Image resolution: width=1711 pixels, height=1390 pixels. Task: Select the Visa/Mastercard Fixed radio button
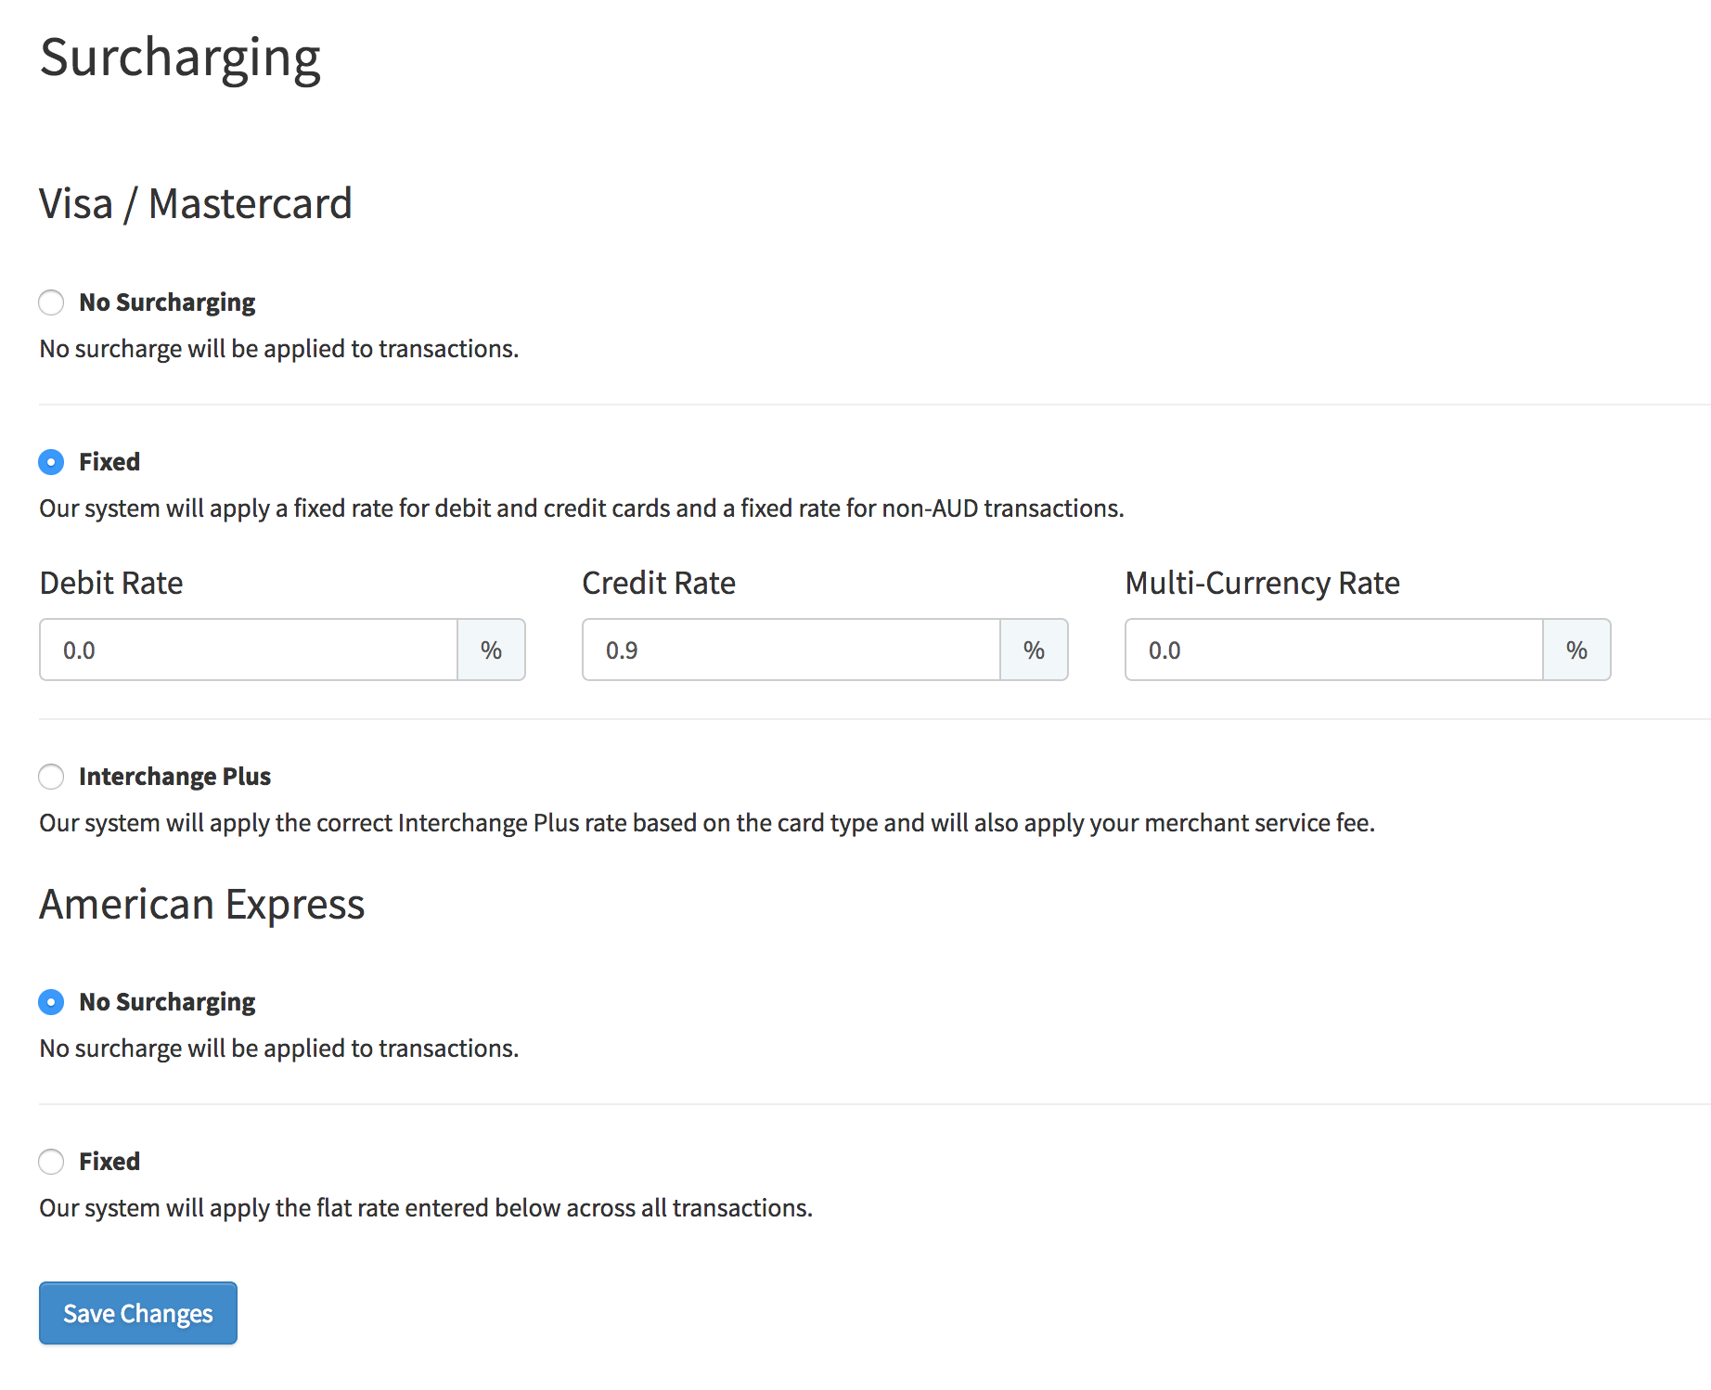[51, 462]
